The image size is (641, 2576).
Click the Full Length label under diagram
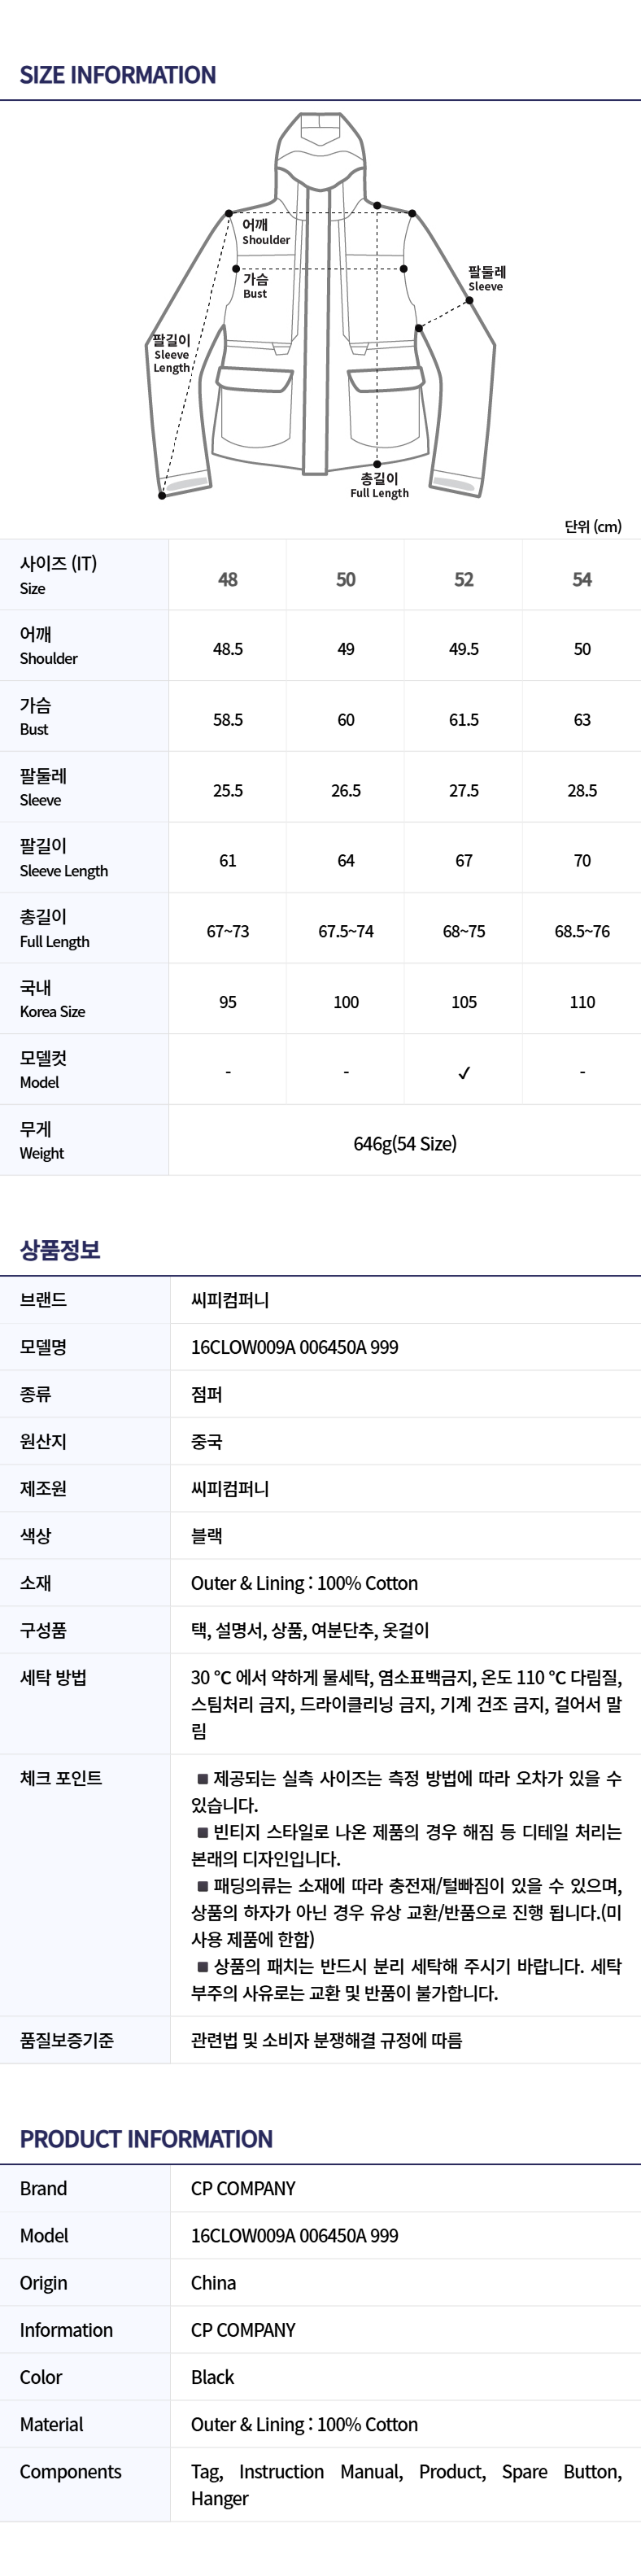coord(379,486)
